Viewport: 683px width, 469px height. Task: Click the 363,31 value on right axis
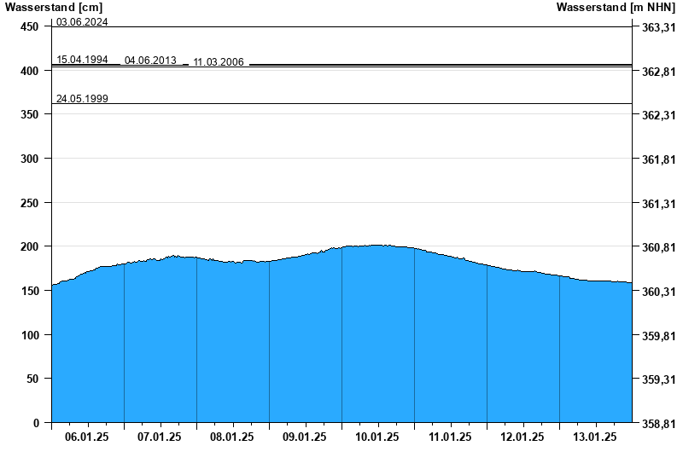point(658,27)
